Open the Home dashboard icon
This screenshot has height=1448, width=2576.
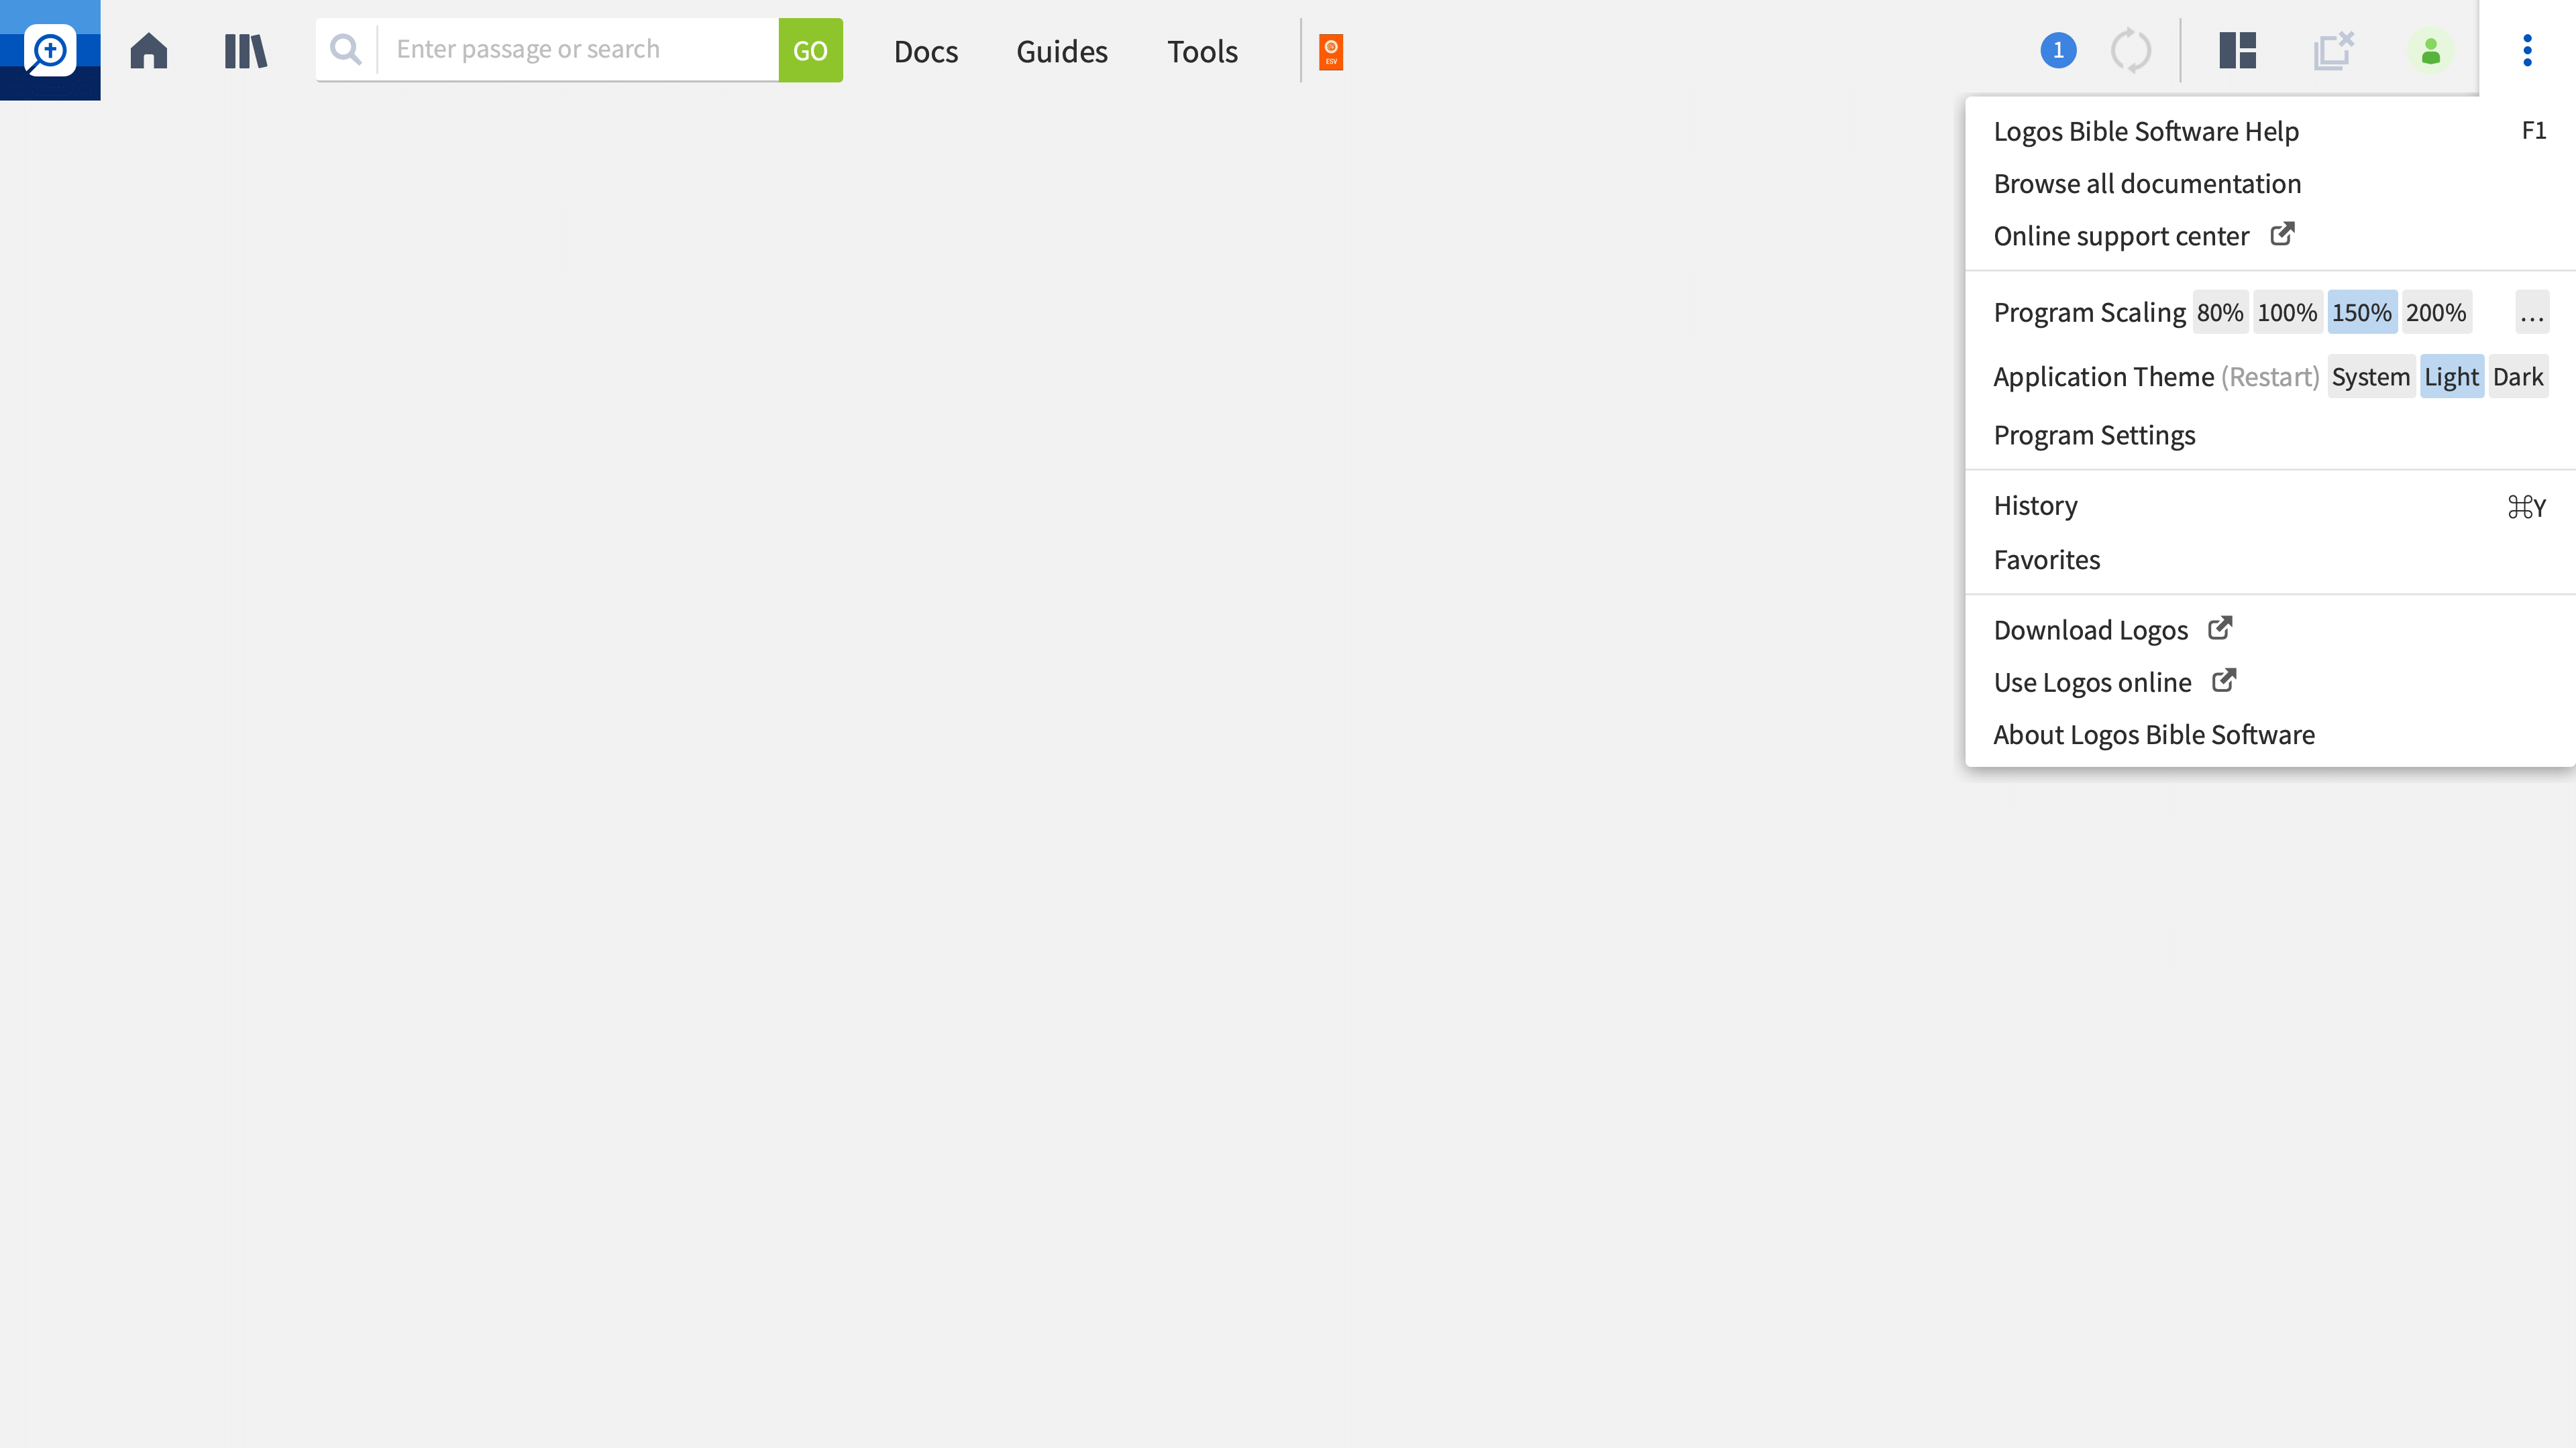click(x=149, y=50)
